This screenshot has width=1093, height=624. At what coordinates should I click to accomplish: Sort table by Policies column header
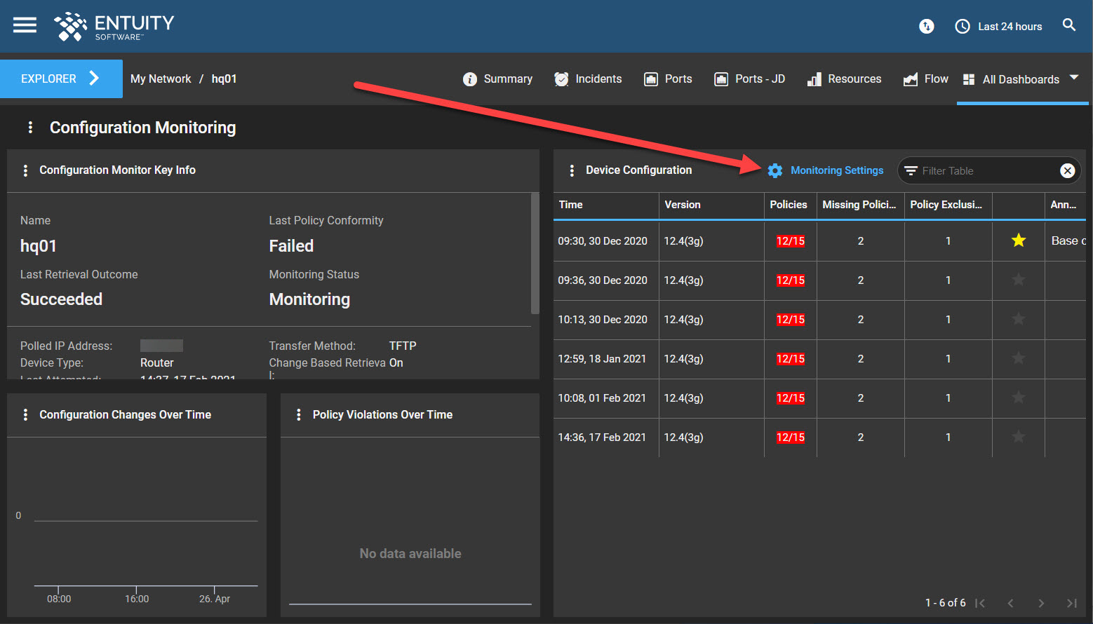(791, 205)
